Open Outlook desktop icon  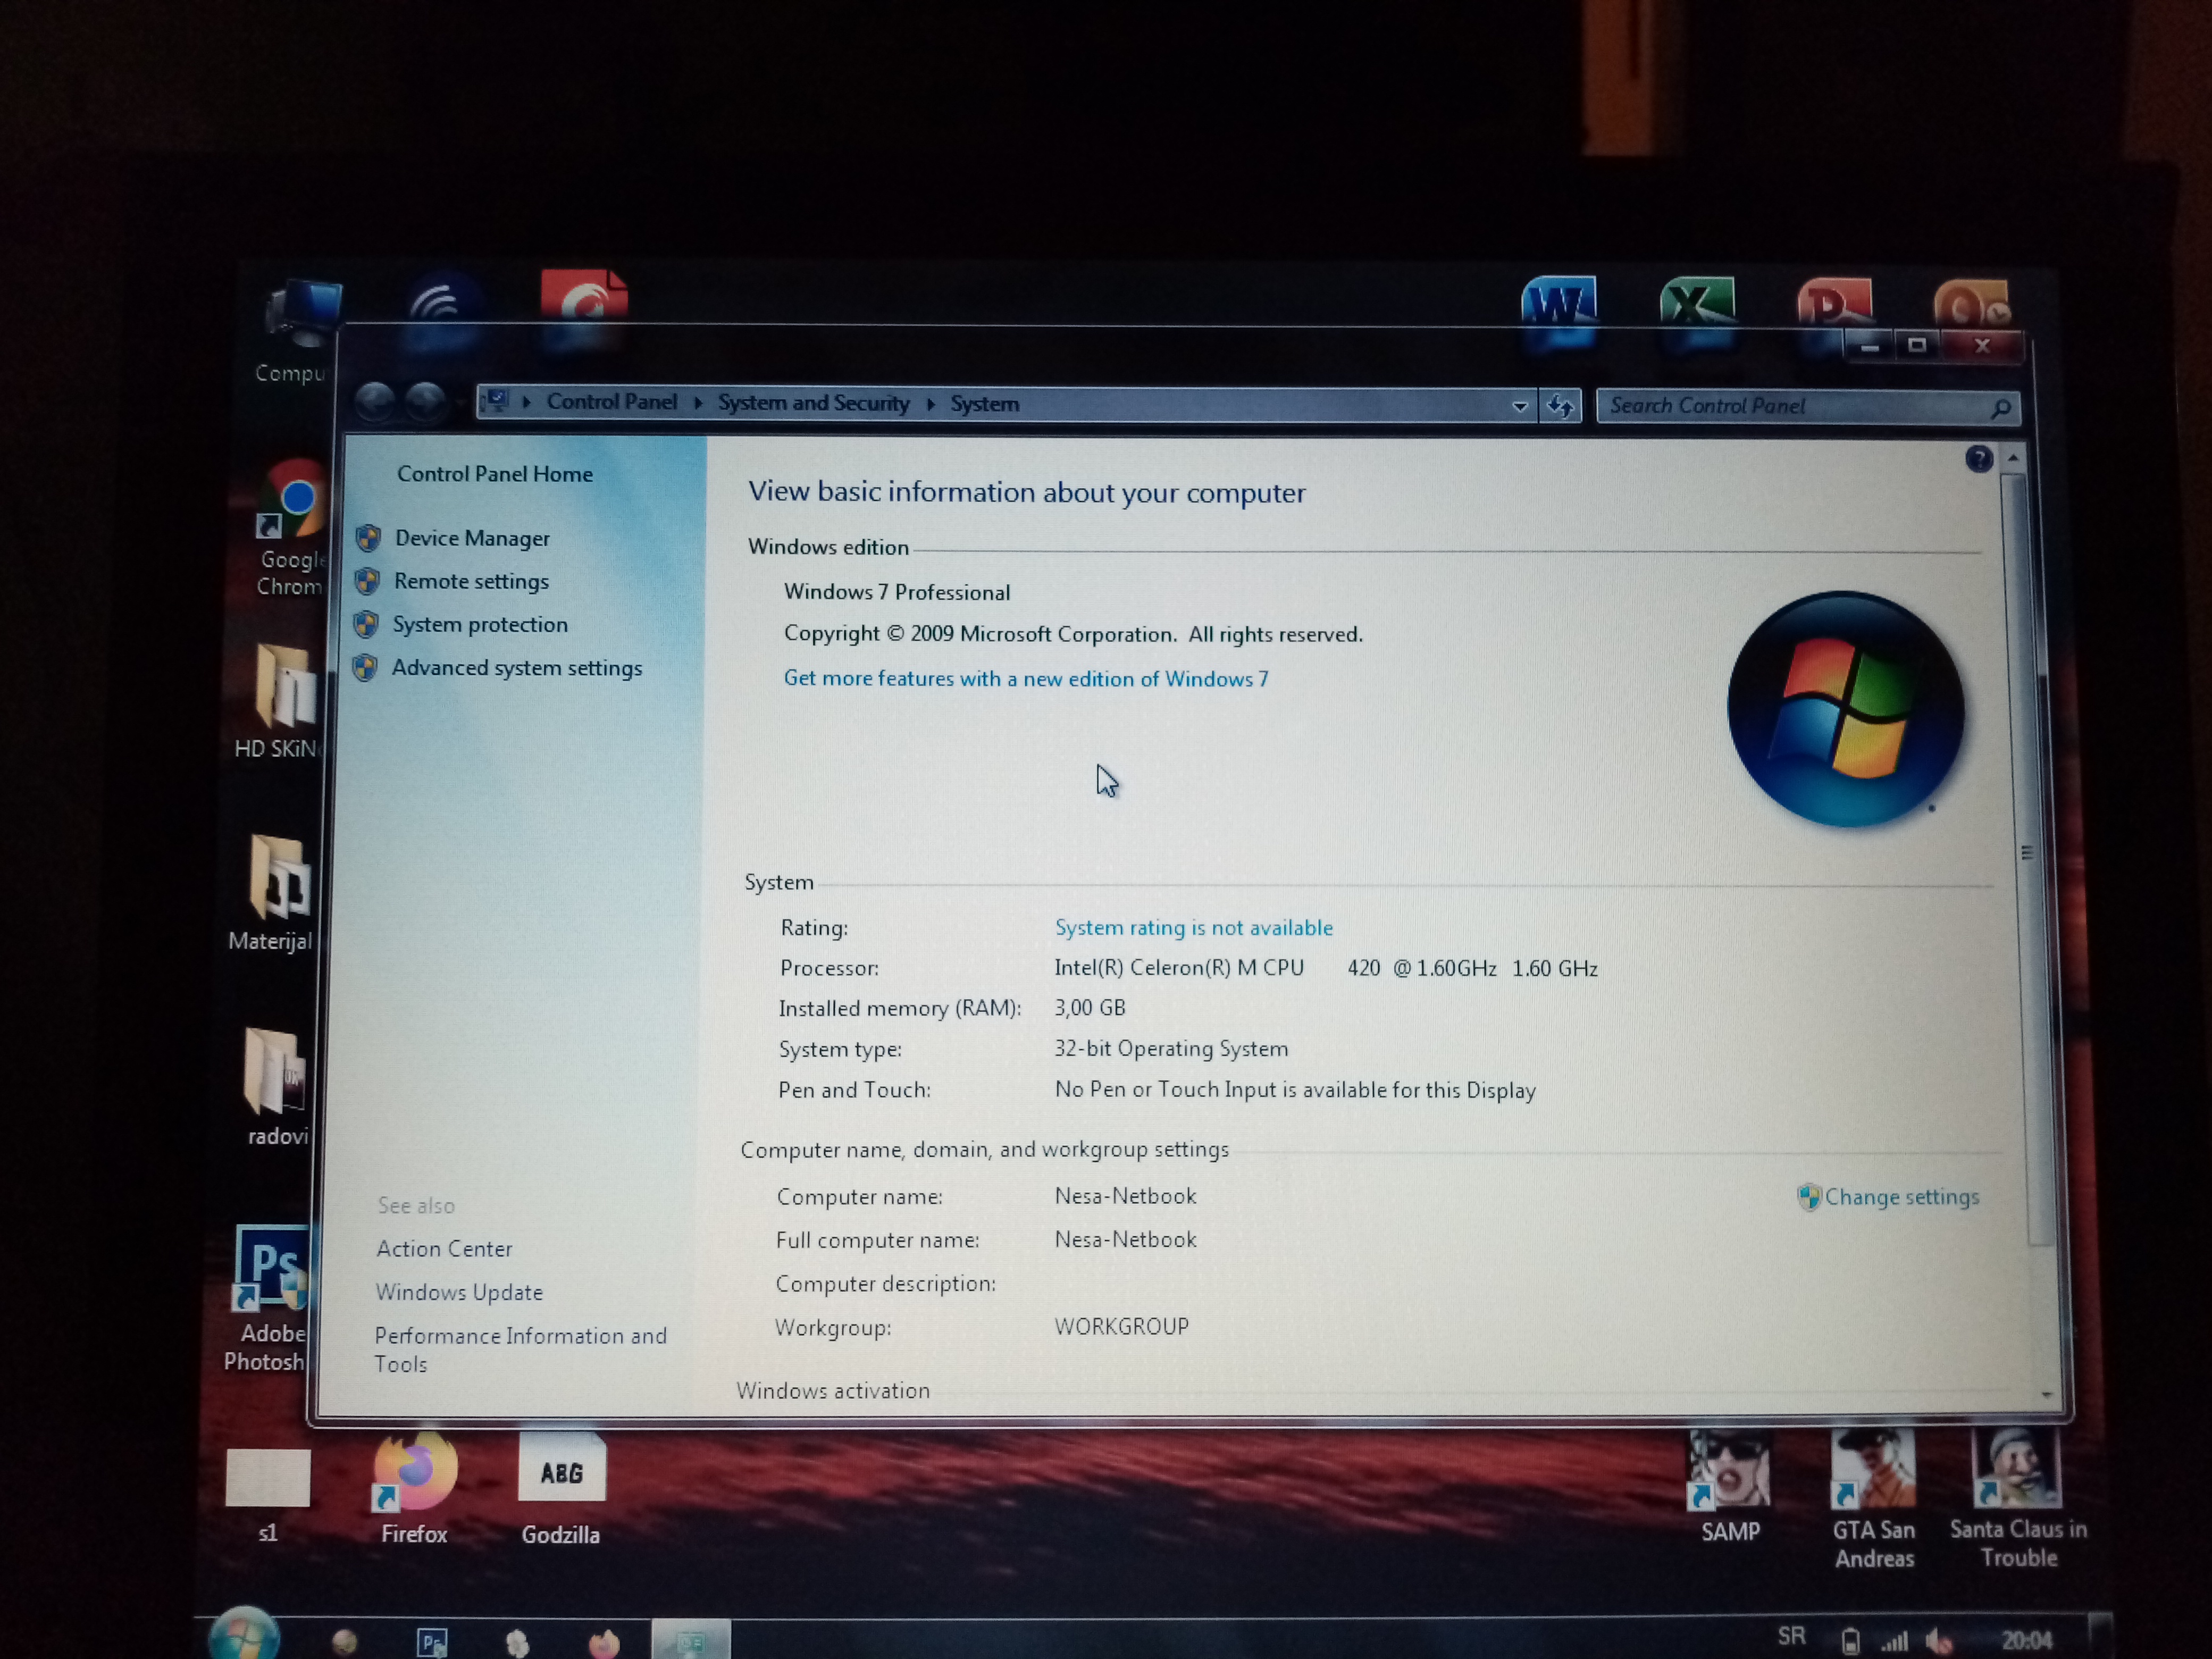1971,303
